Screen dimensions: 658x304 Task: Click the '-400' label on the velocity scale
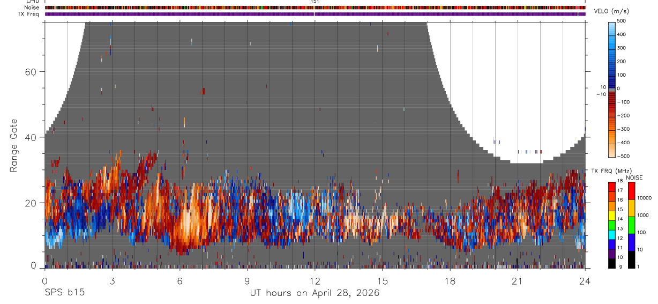tap(623, 143)
